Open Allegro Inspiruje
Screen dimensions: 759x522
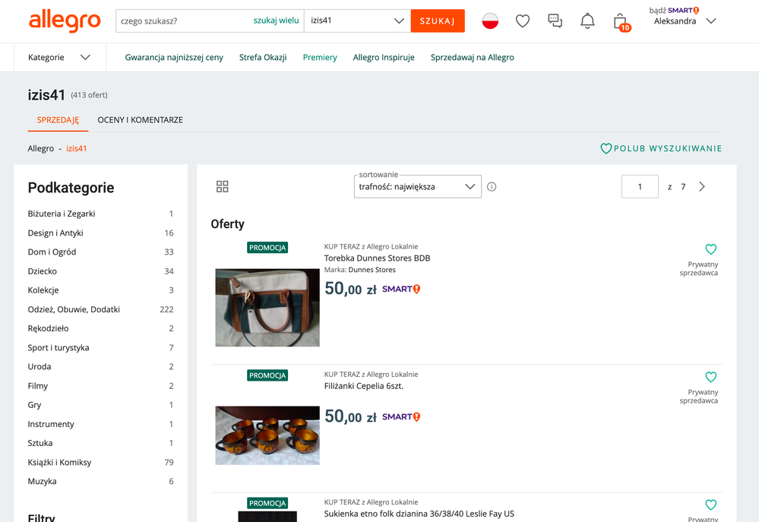click(x=384, y=57)
